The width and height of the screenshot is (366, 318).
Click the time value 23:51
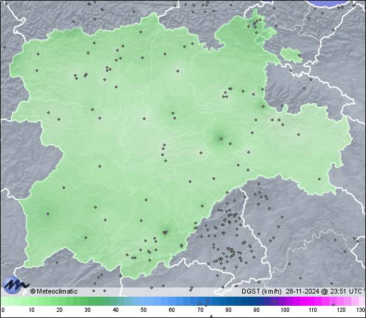337,291
